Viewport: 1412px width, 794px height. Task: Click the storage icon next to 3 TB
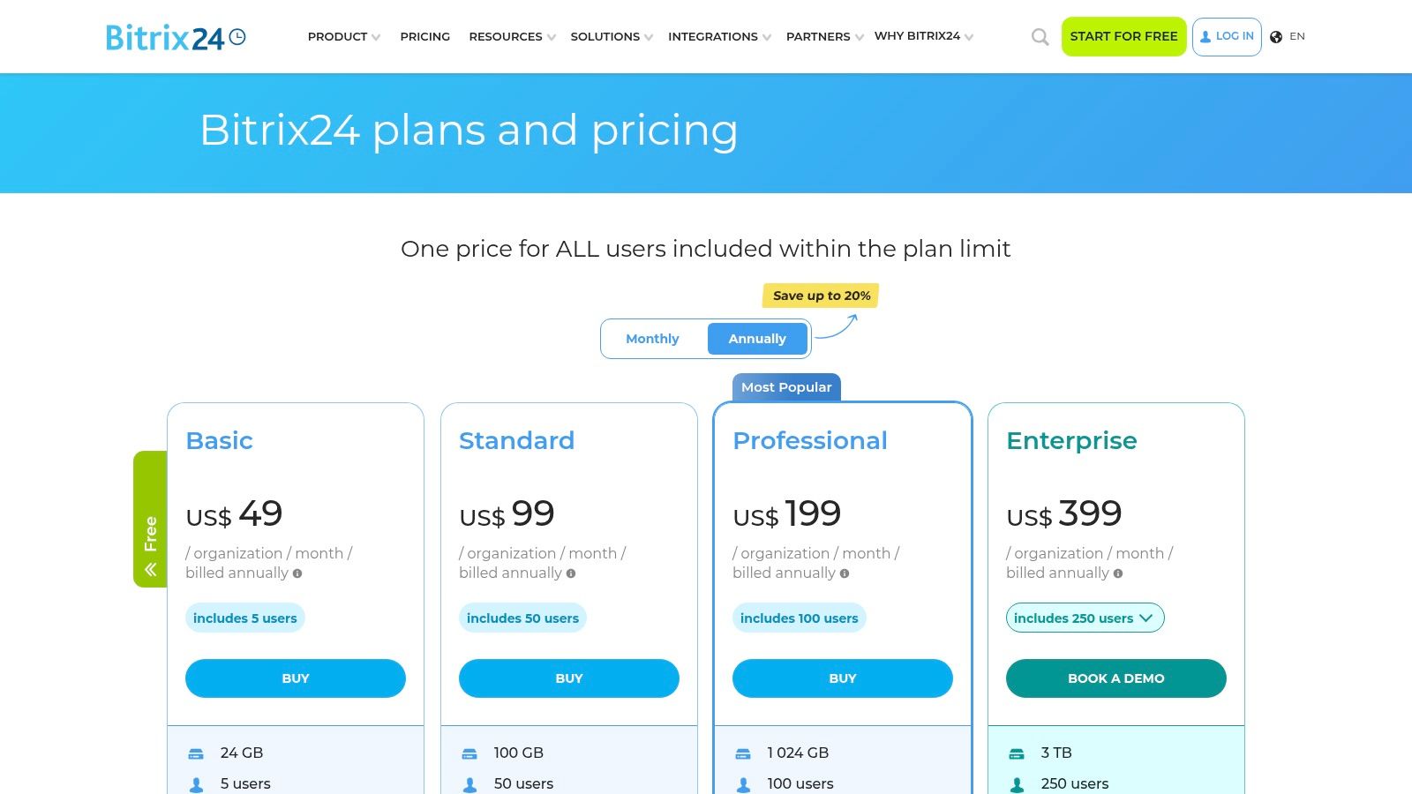coord(1016,753)
